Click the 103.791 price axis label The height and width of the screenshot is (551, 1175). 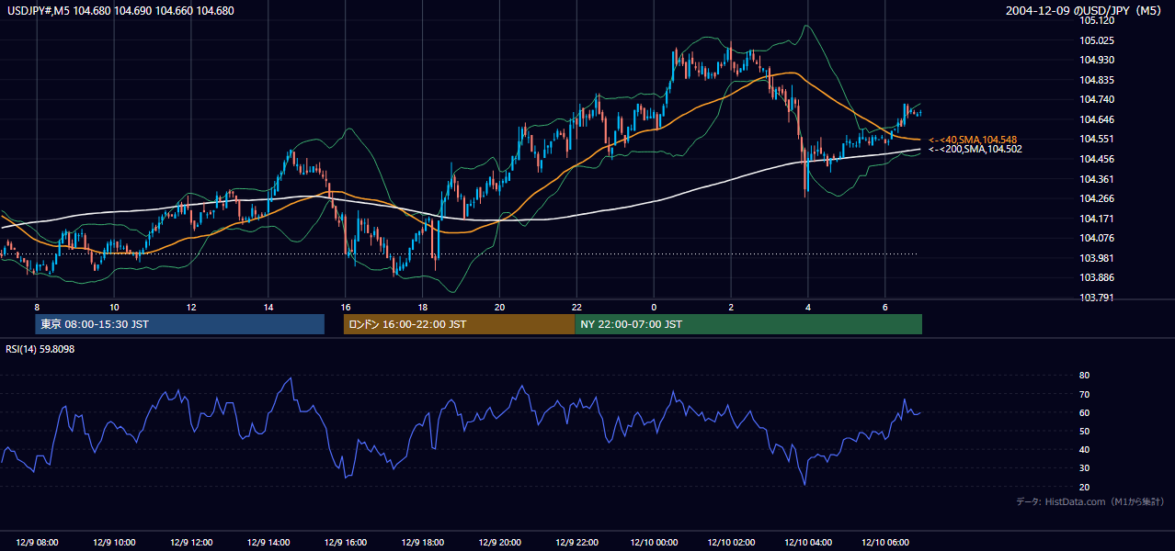point(1096,298)
